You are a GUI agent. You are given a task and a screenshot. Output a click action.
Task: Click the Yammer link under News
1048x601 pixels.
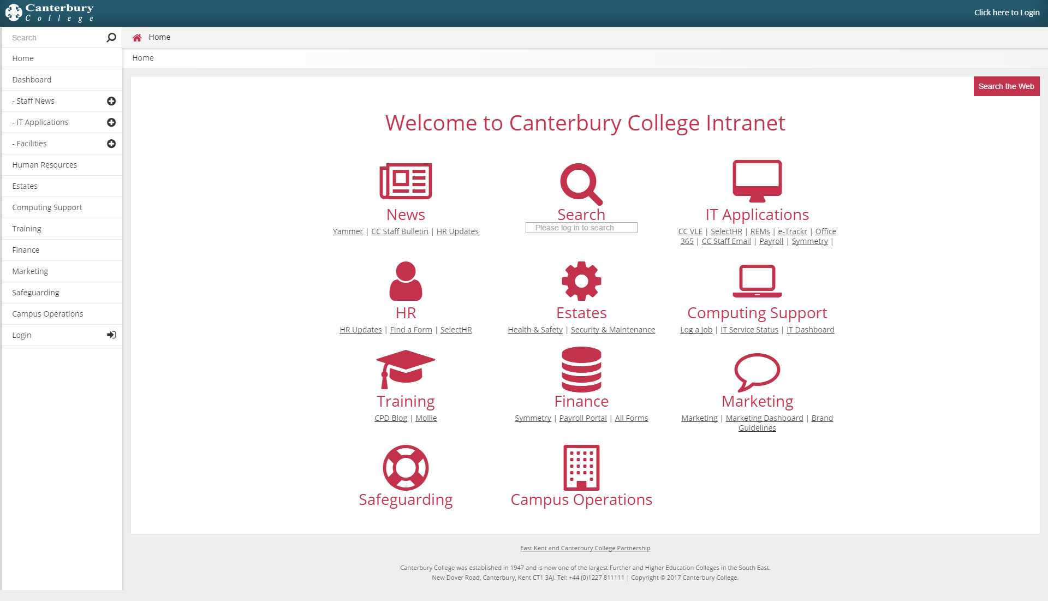[348, 231]
